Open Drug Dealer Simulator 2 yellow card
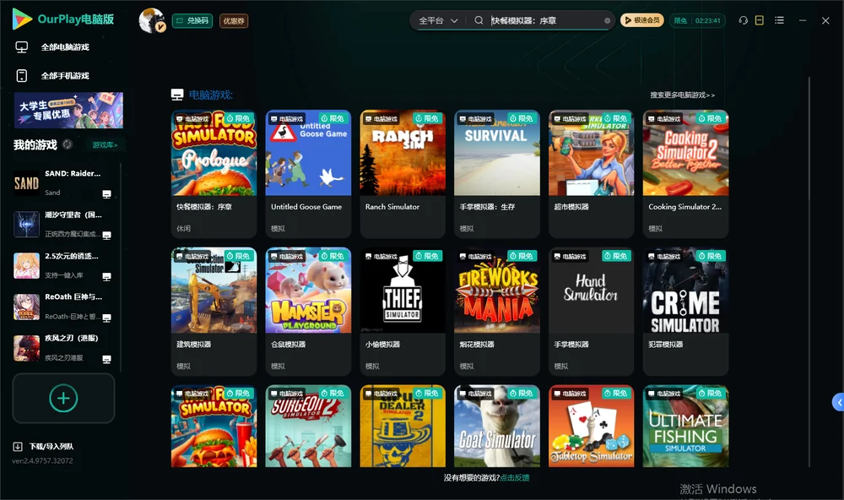This screenshot has width=844, height=500. click(x=403, y=426)
